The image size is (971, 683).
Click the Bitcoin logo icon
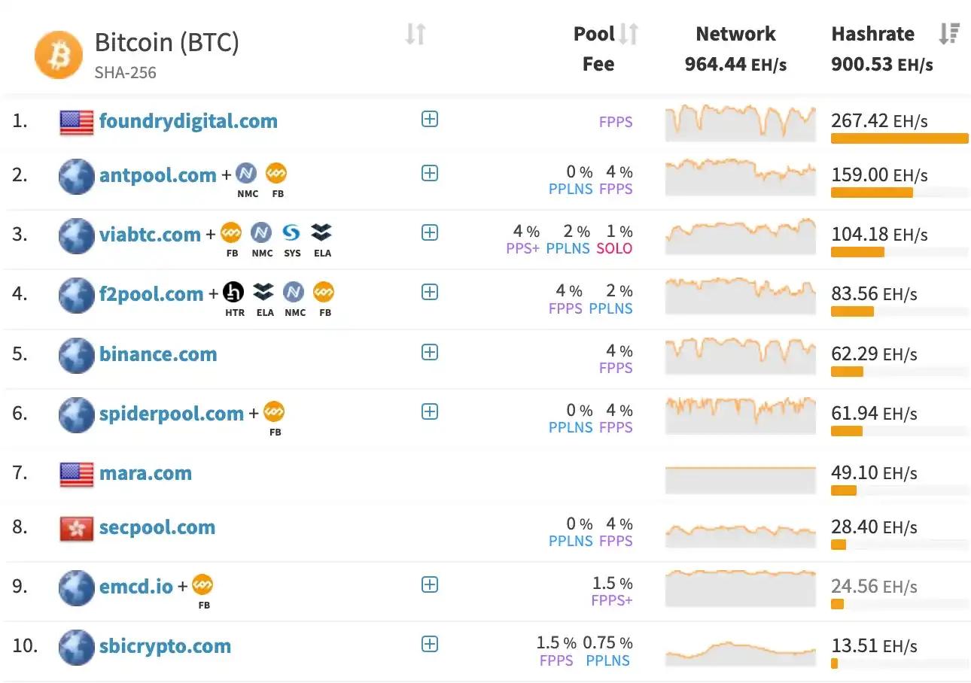click(58, 54)
